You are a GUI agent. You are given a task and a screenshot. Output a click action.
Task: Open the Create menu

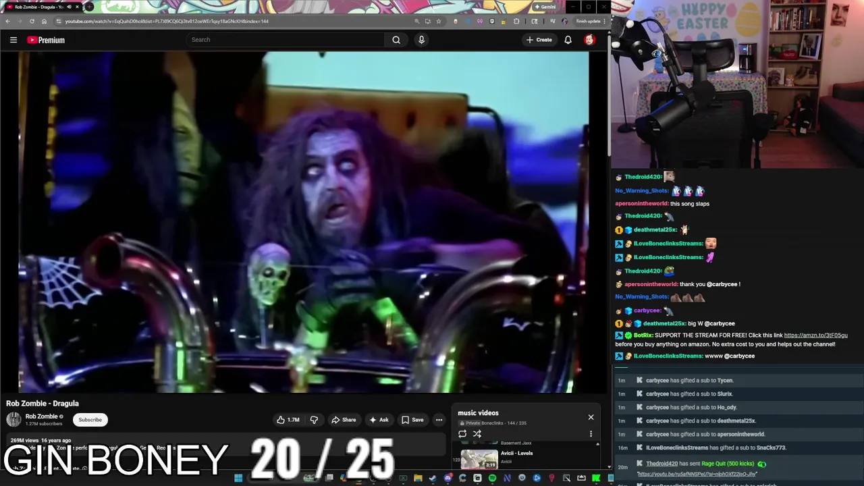click(539, 40)
